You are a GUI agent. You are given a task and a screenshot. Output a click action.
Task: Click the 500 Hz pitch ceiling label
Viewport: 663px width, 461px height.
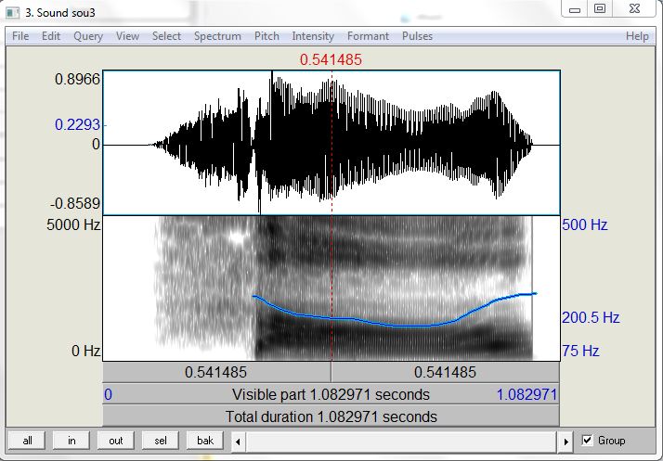[584, 224]
